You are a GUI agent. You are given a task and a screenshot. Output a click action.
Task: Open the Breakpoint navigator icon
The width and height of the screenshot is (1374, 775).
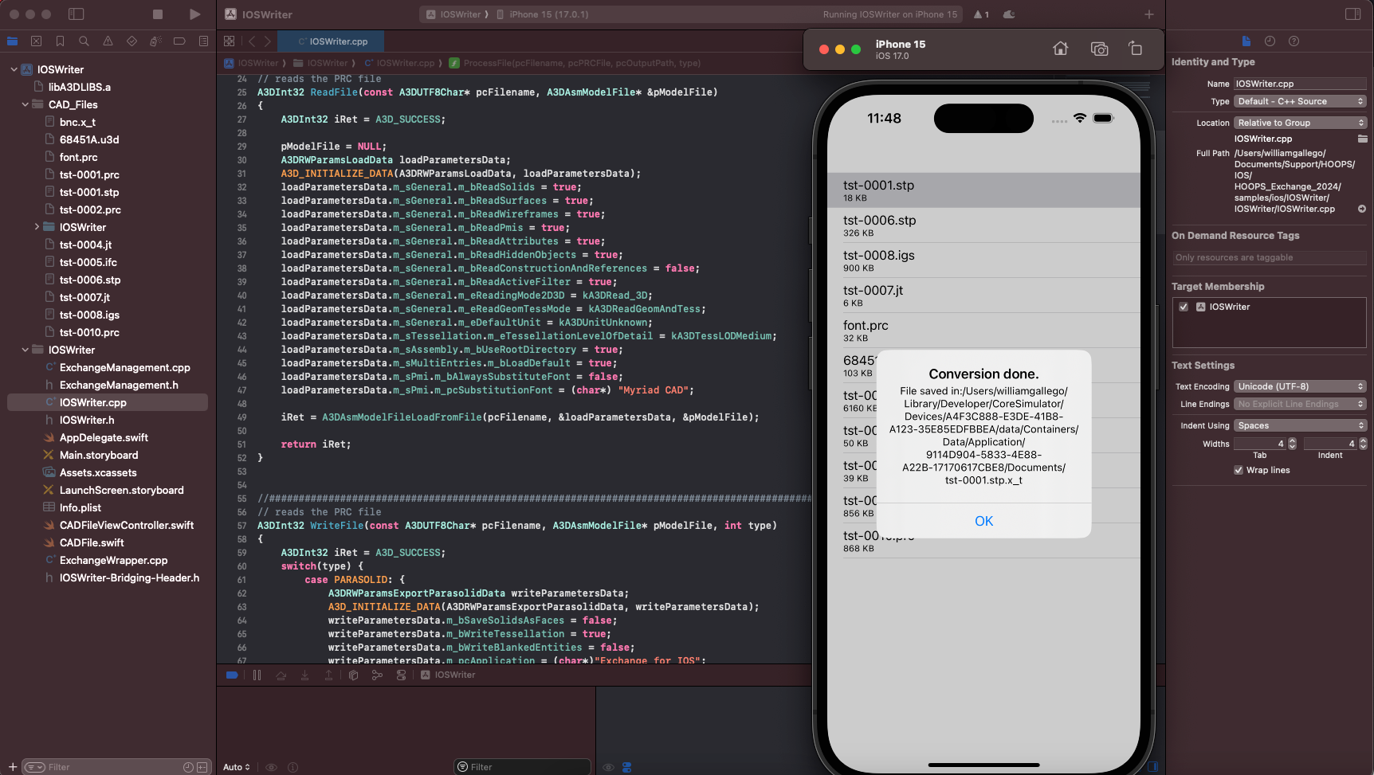pyautogui.click(x=179, y=41)
